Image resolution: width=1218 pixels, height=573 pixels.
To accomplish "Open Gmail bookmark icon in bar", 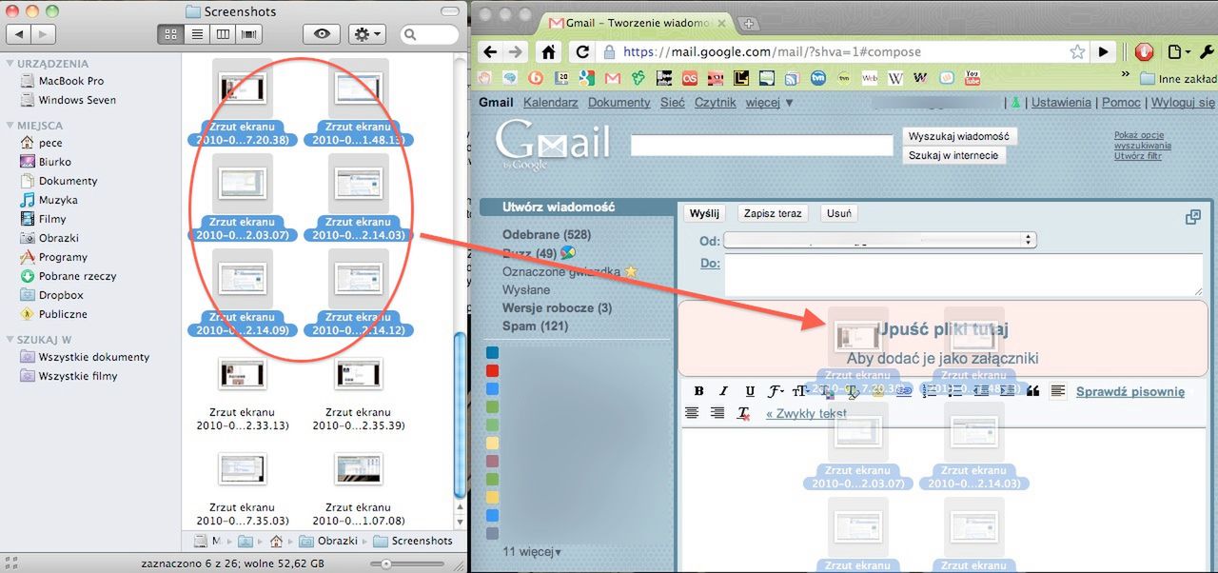I will pos(612,77).
